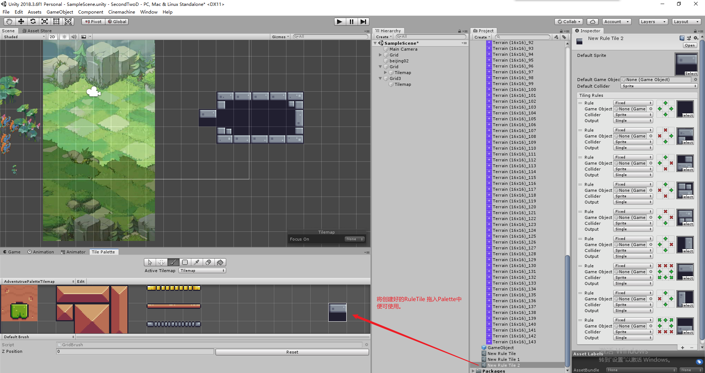Open the Inspector preset selector icon
This screenshot has width=705, height=373.
tap(689, 38)
